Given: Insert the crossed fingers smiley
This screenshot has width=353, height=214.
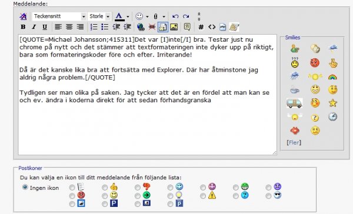Looking at the screenshot, I should click(x=333, y=63).
